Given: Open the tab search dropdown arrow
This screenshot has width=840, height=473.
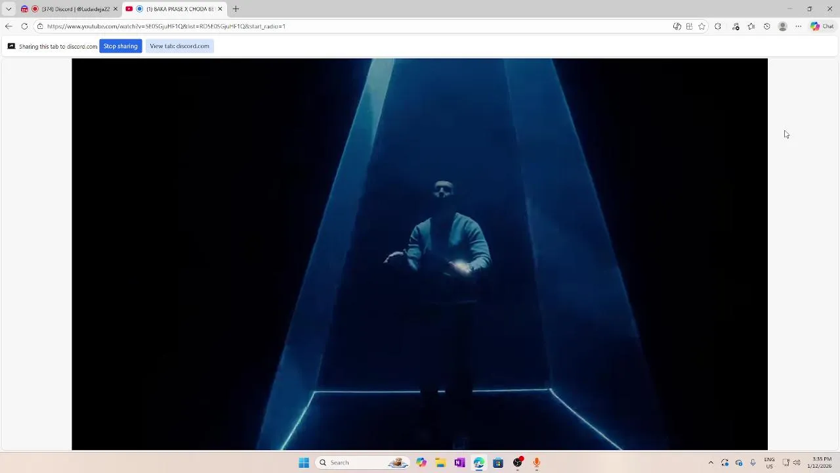Looking at the screenshot, I should pos(9,9).
